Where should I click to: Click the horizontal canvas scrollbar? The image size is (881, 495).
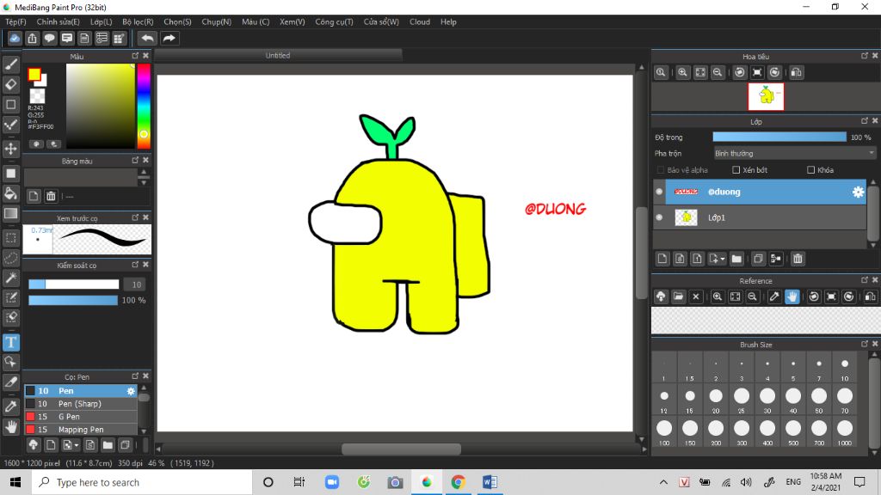click(x=401, y=449)
